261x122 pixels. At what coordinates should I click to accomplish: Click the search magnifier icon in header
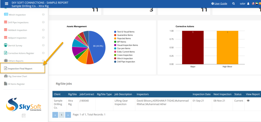click(233, 4)
